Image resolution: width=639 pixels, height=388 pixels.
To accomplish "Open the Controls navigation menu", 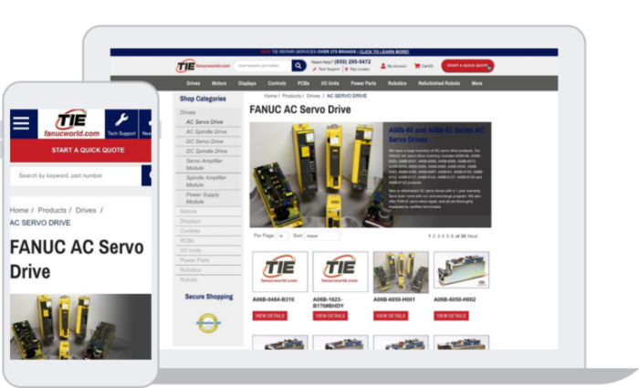I will [x=277, y=83].
